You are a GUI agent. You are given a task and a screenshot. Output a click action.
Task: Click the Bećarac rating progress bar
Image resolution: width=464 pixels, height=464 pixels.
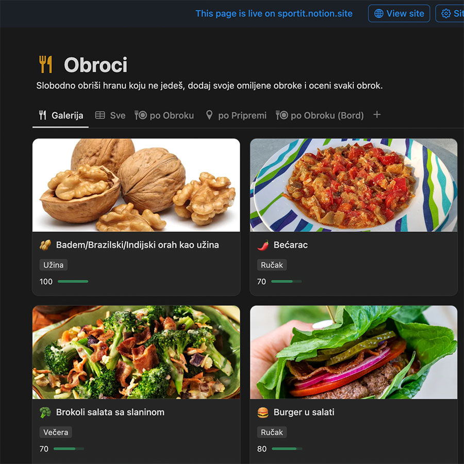click(287, 281)
